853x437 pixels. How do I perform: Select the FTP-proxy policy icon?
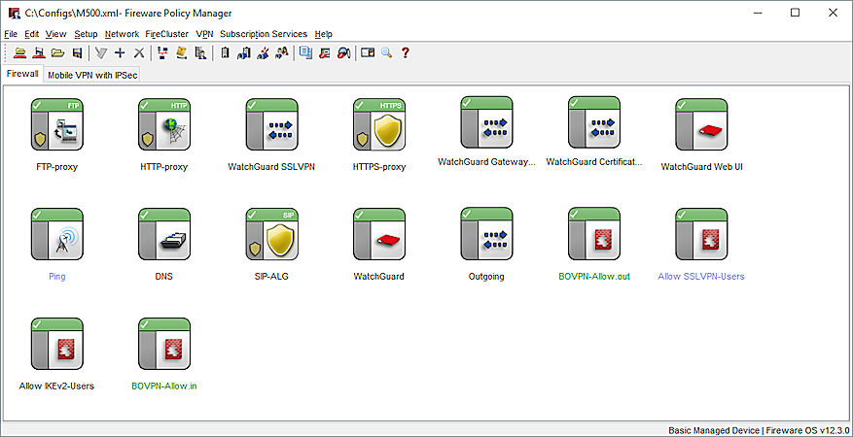tap(56, 124)
